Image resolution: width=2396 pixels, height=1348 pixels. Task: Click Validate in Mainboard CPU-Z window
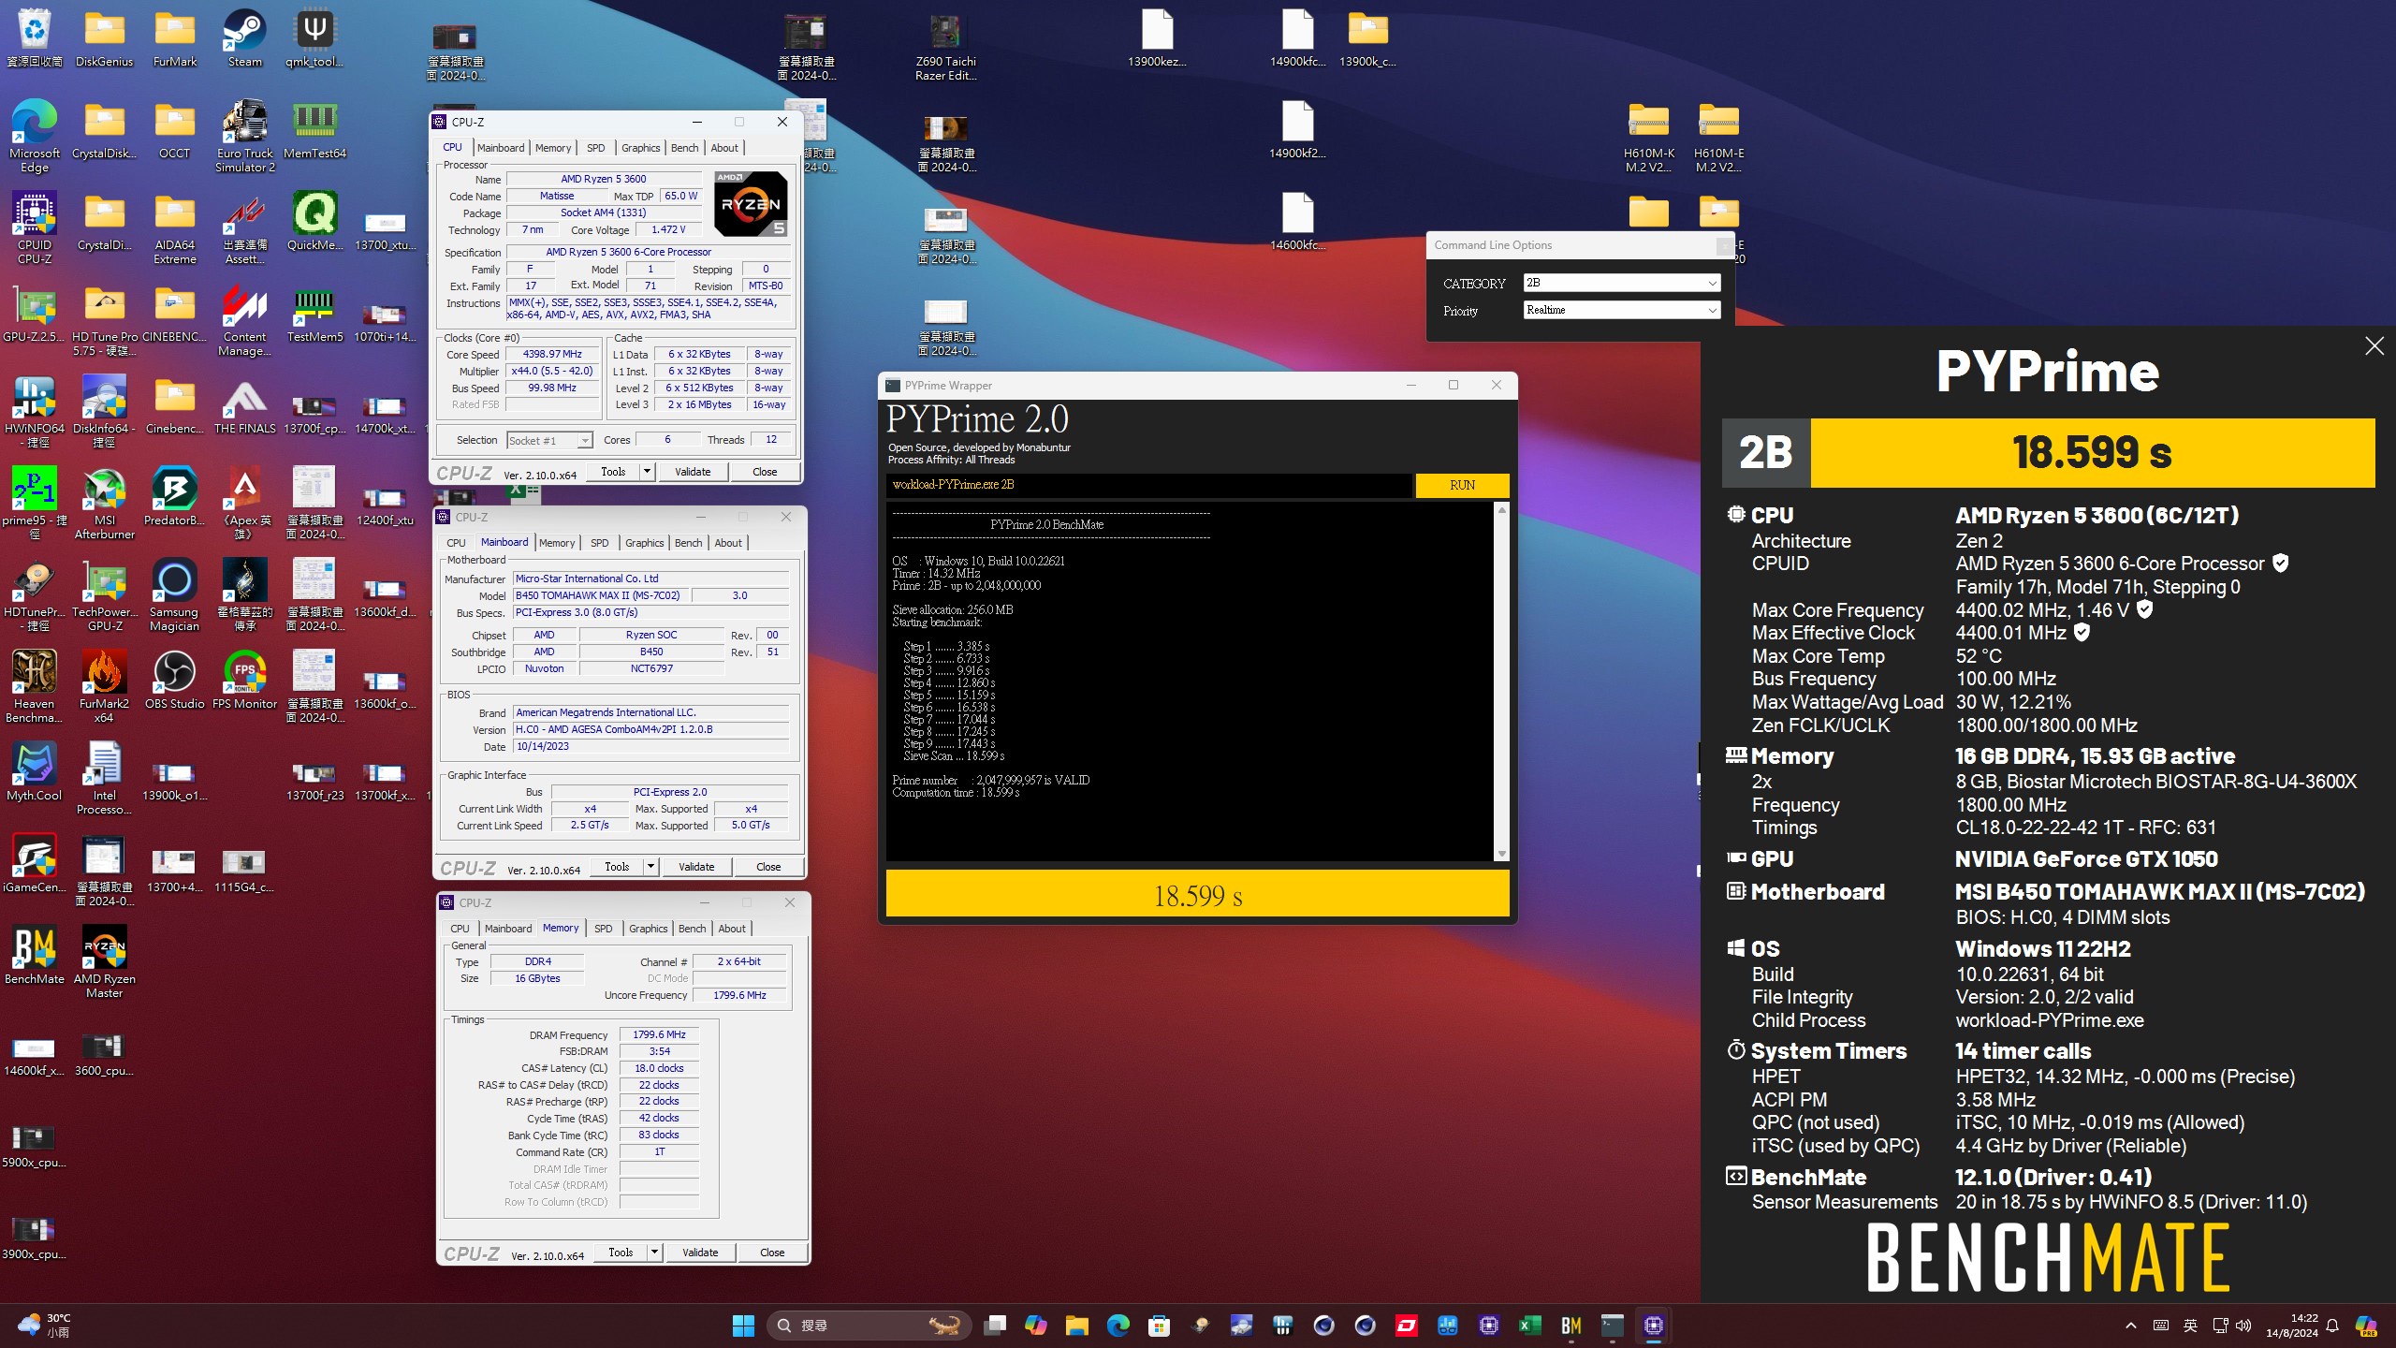click(696, 867)
